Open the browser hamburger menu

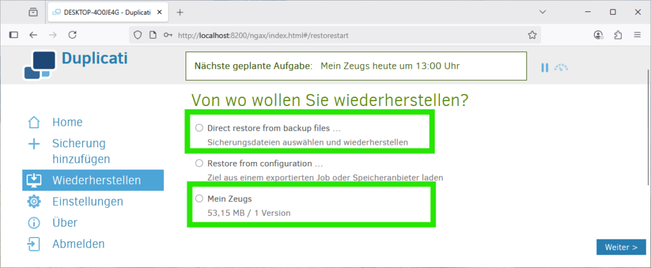[638, 36]
